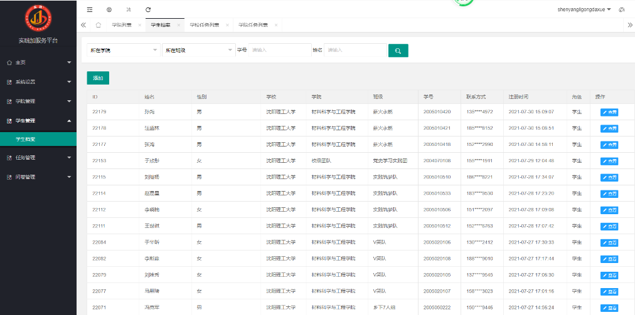635x315 pixels.
Task: Click the 查看 button for ID 22111
Action: (x=609, y=226)
